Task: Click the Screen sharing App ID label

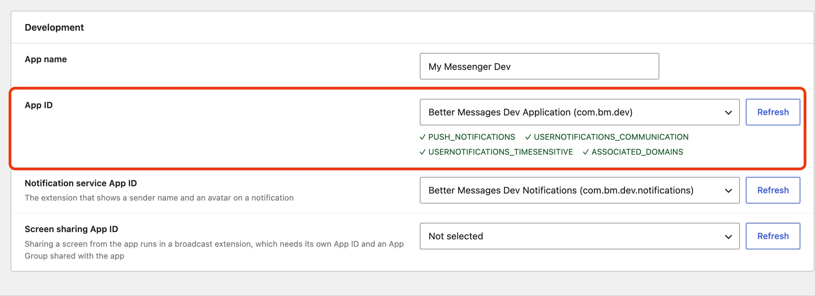Action: 71,229
